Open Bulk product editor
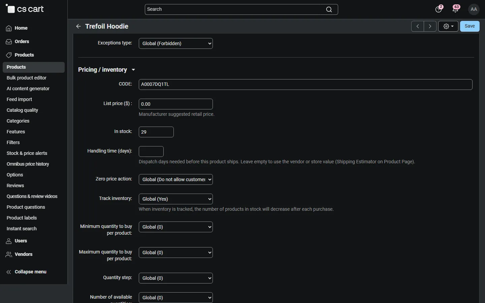Viewport: 485px width, 303px height. point(27,78)
